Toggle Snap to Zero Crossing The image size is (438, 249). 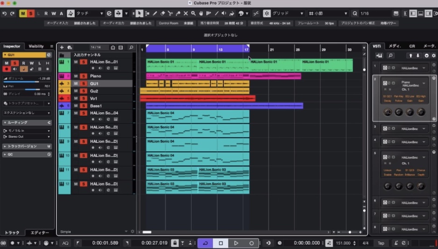coord(256,14)
